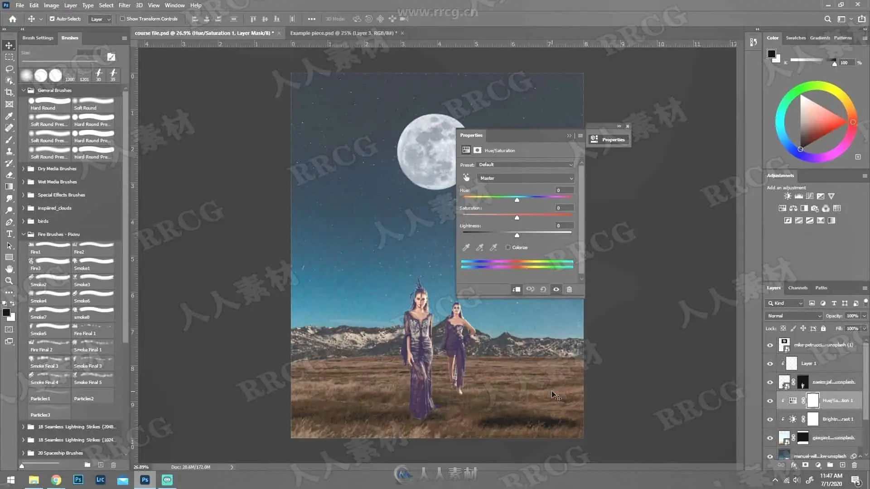Click the delete adjustment trash icon in Properties

click(569, 289)
